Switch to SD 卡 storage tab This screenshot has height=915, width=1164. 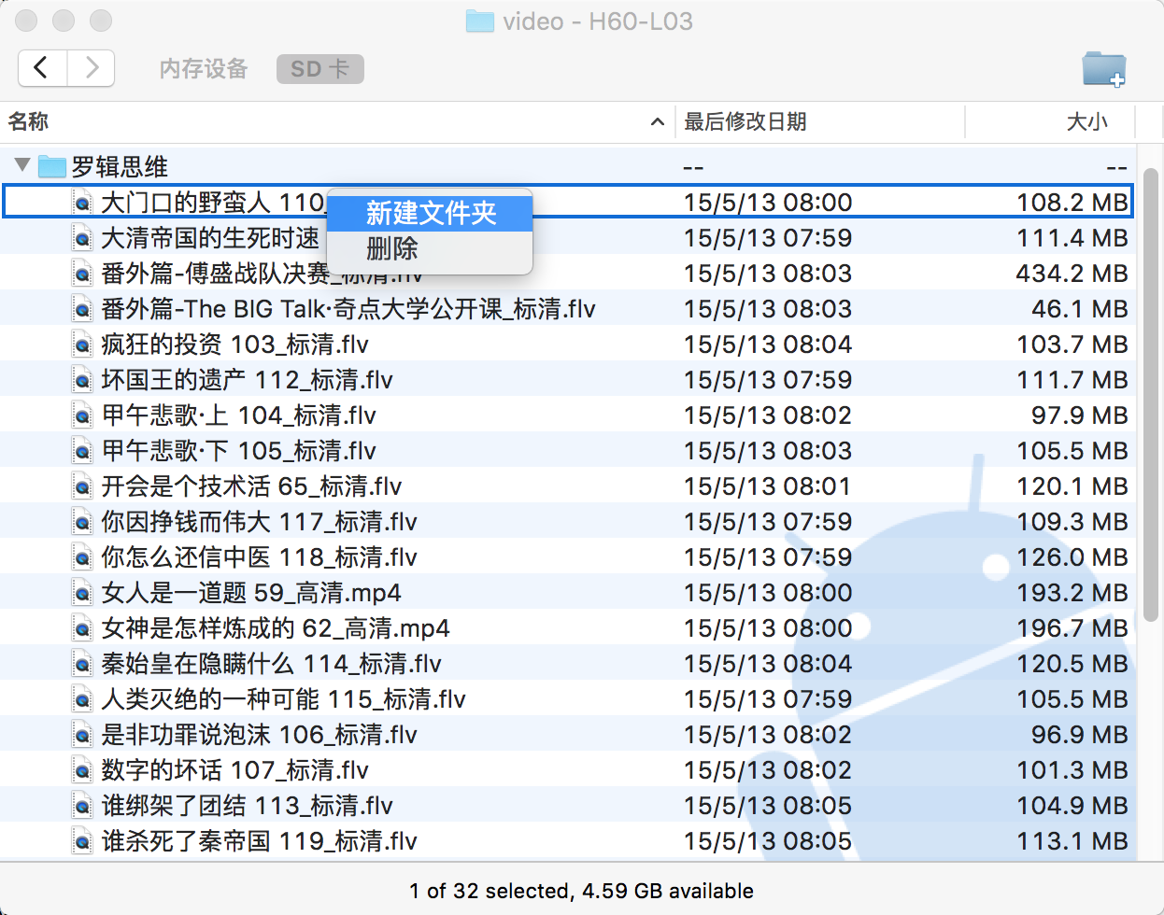[320, 69]
